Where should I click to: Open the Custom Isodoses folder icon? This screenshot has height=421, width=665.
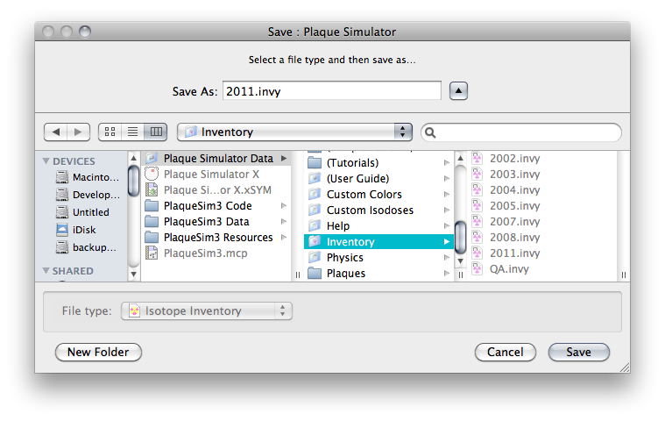tap(315, 210)
